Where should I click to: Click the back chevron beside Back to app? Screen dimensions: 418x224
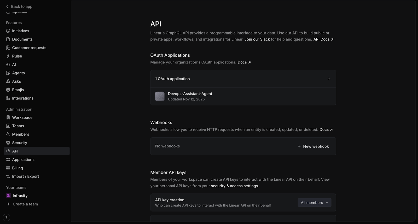[x=7, y=7]
